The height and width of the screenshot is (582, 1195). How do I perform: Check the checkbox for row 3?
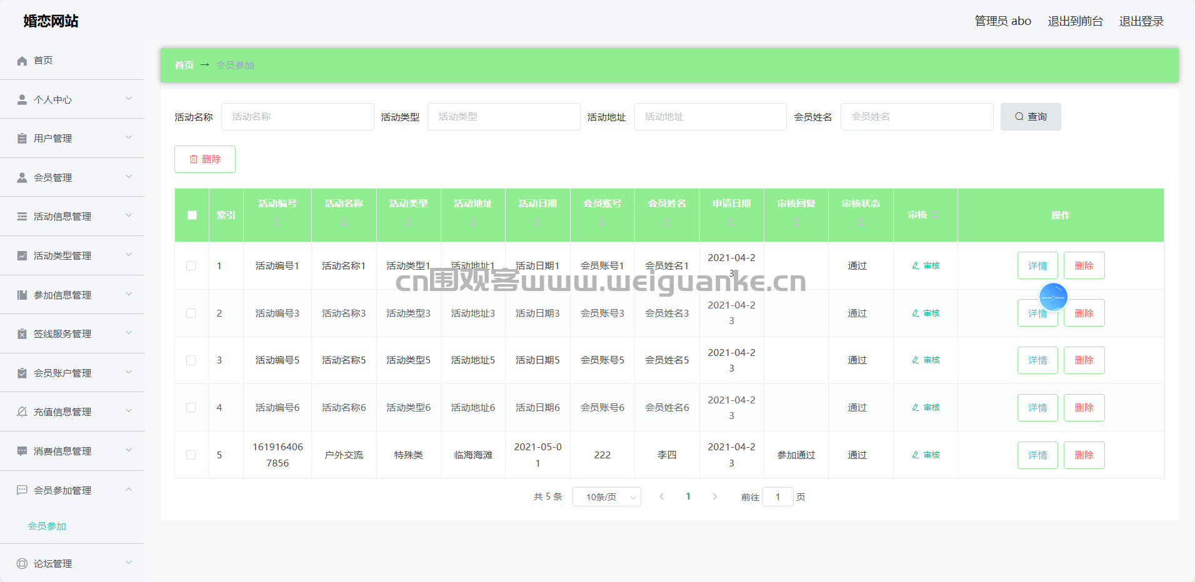click(191, 360)
